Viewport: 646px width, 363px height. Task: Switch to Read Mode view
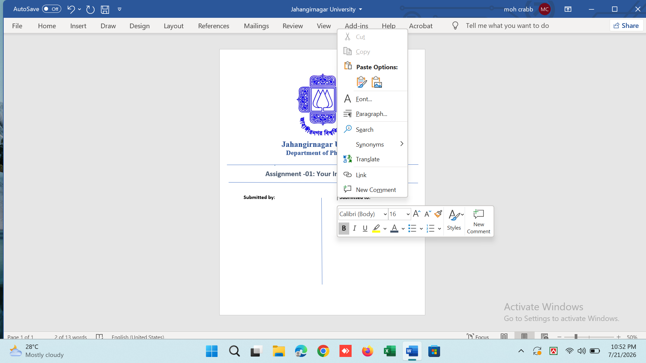[x=504, y=336]
